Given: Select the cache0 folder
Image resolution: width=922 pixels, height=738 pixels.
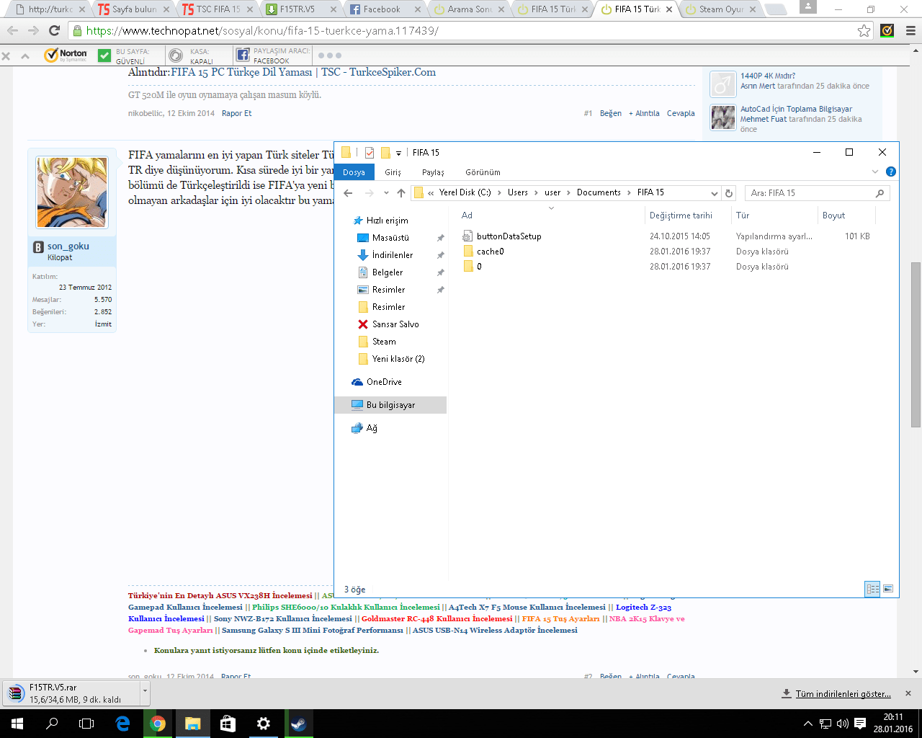Looking at the screenshot, I should pyautogui.click(x=490, y=252).
